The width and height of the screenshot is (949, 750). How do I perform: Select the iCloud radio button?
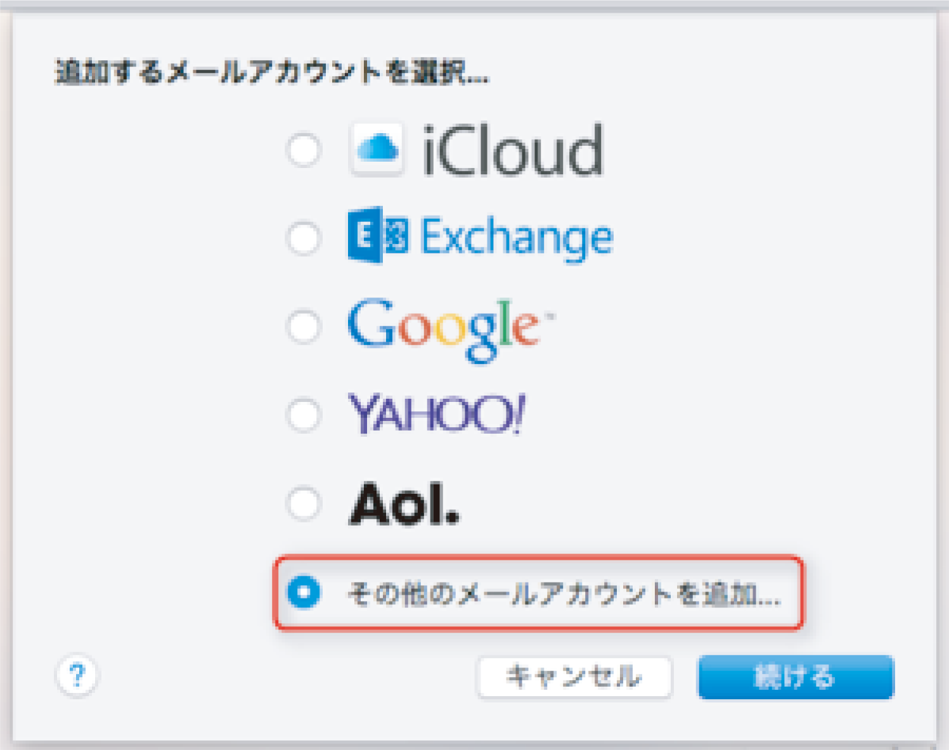[303, 150]
